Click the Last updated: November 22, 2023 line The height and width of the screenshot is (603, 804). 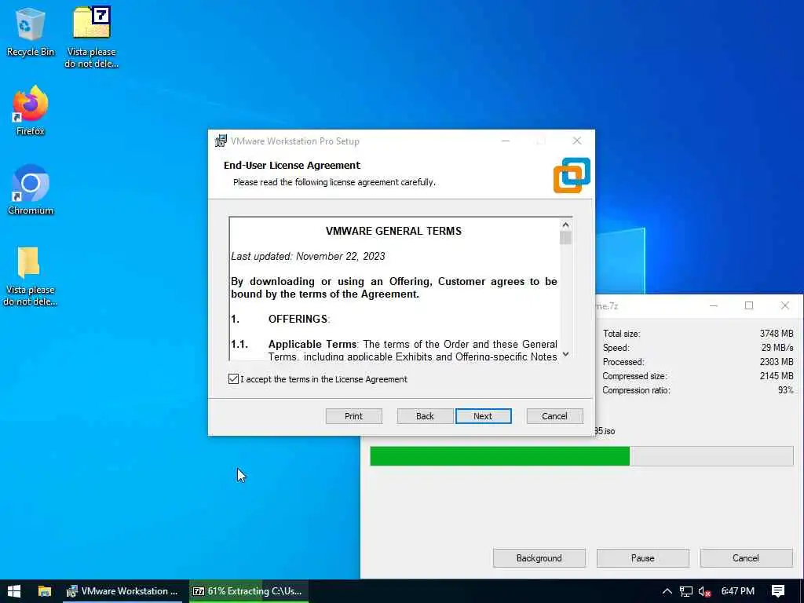click(x=308, y=257)
